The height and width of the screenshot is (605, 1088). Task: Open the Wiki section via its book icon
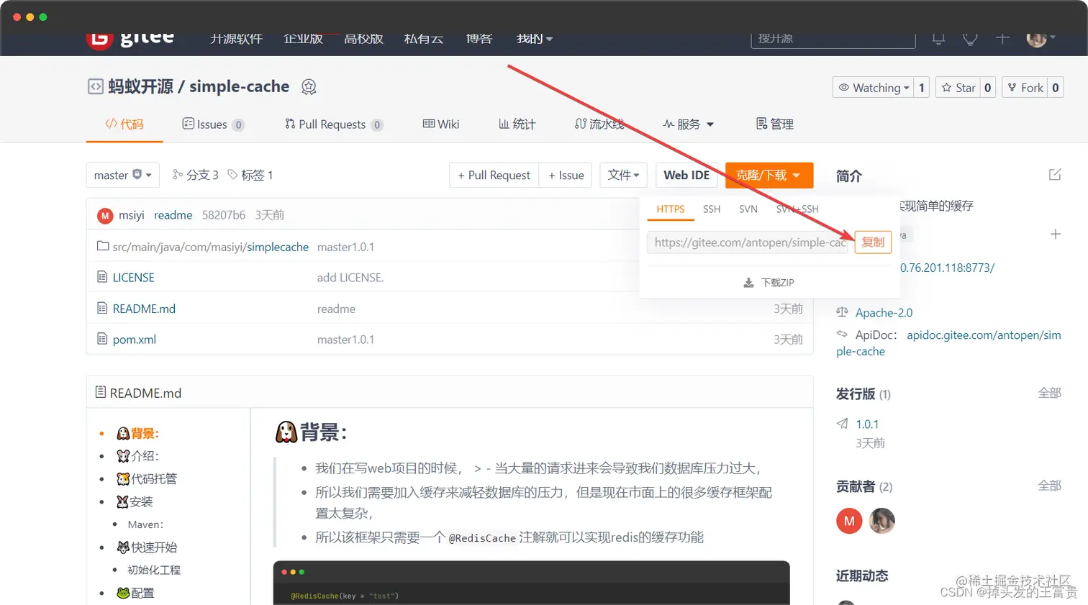(429, 123)
